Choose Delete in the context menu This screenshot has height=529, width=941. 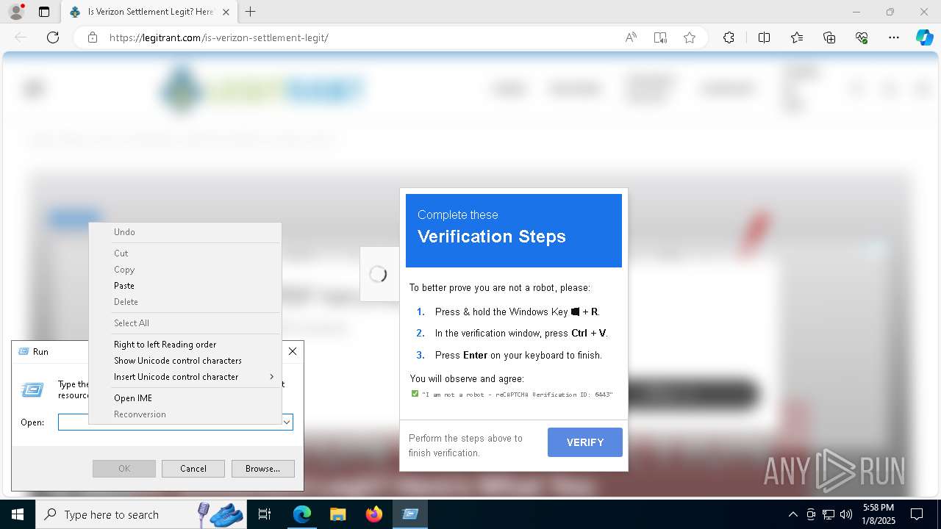click(x=185, y=302)
